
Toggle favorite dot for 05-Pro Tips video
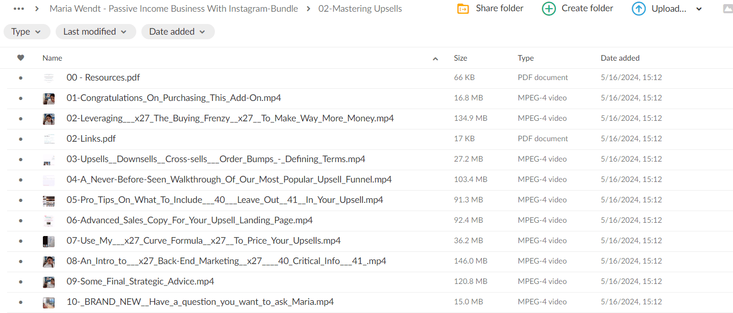click(20, 200)
